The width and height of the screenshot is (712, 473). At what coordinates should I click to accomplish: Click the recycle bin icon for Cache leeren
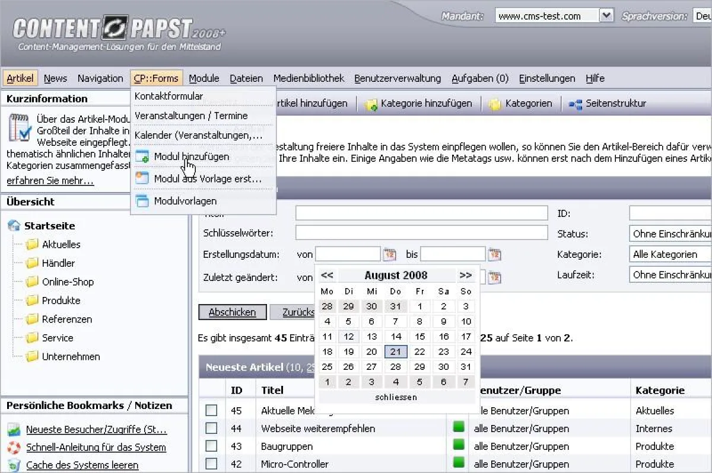click(x=13, y=465)
